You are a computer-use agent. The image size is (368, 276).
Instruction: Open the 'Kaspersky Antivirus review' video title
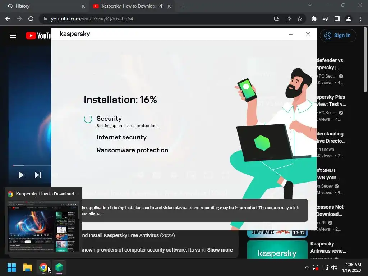point(328,247)
